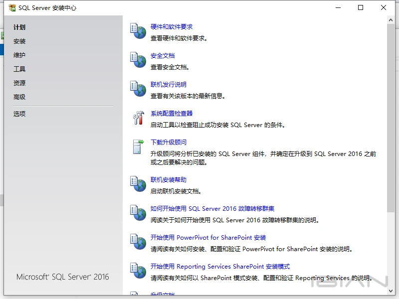Click the description text 启动联机安装文档。
Viewport: 399px width, 299px height.
(176, 191)
